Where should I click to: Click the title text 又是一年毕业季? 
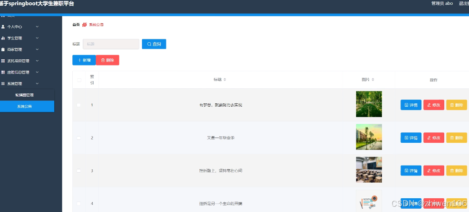pos(221,138)
